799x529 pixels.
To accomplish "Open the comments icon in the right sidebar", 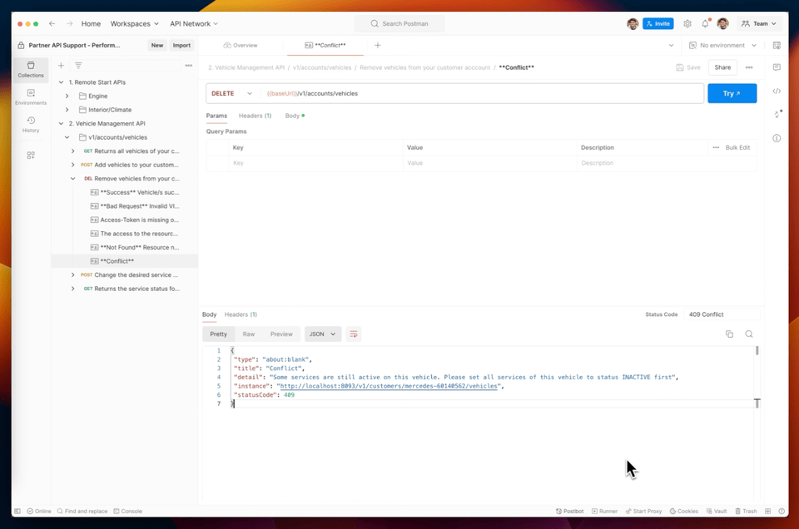I will pos(777,67).
